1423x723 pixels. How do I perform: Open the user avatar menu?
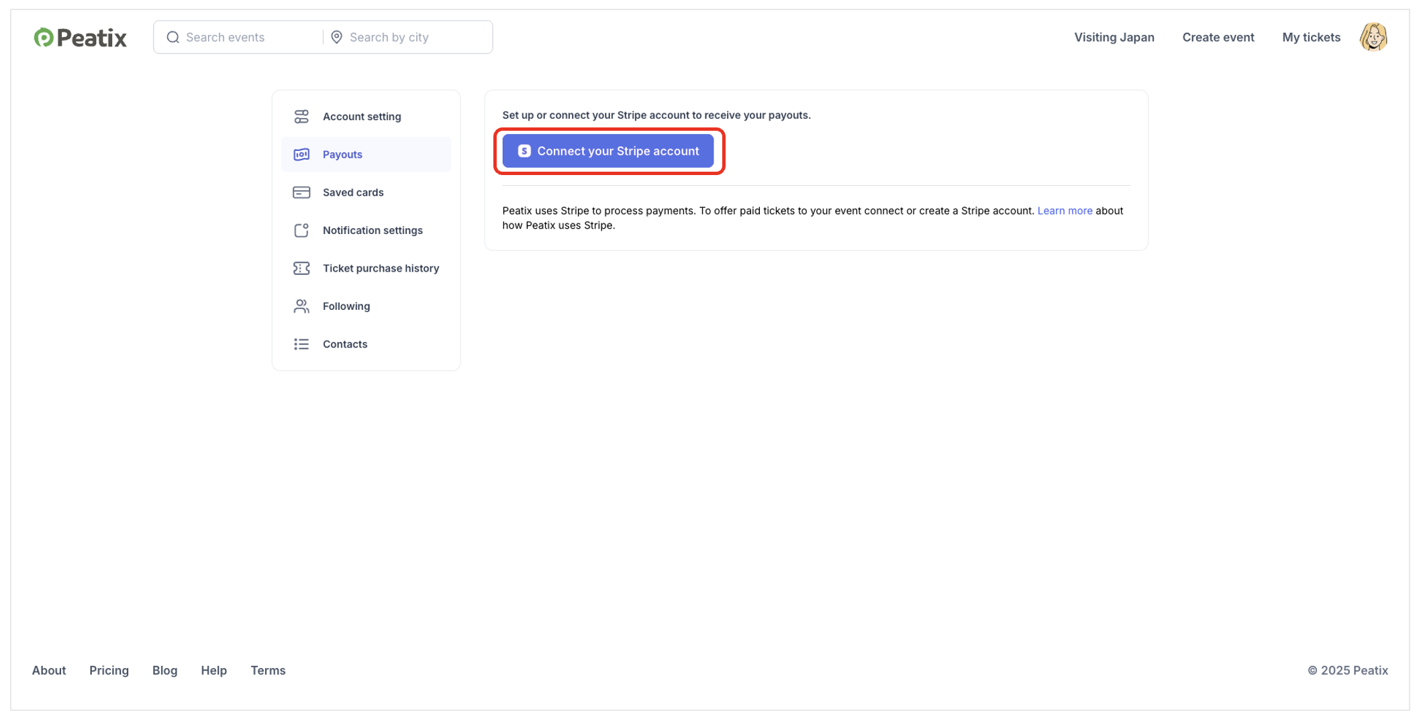(x=1373, y=37)
